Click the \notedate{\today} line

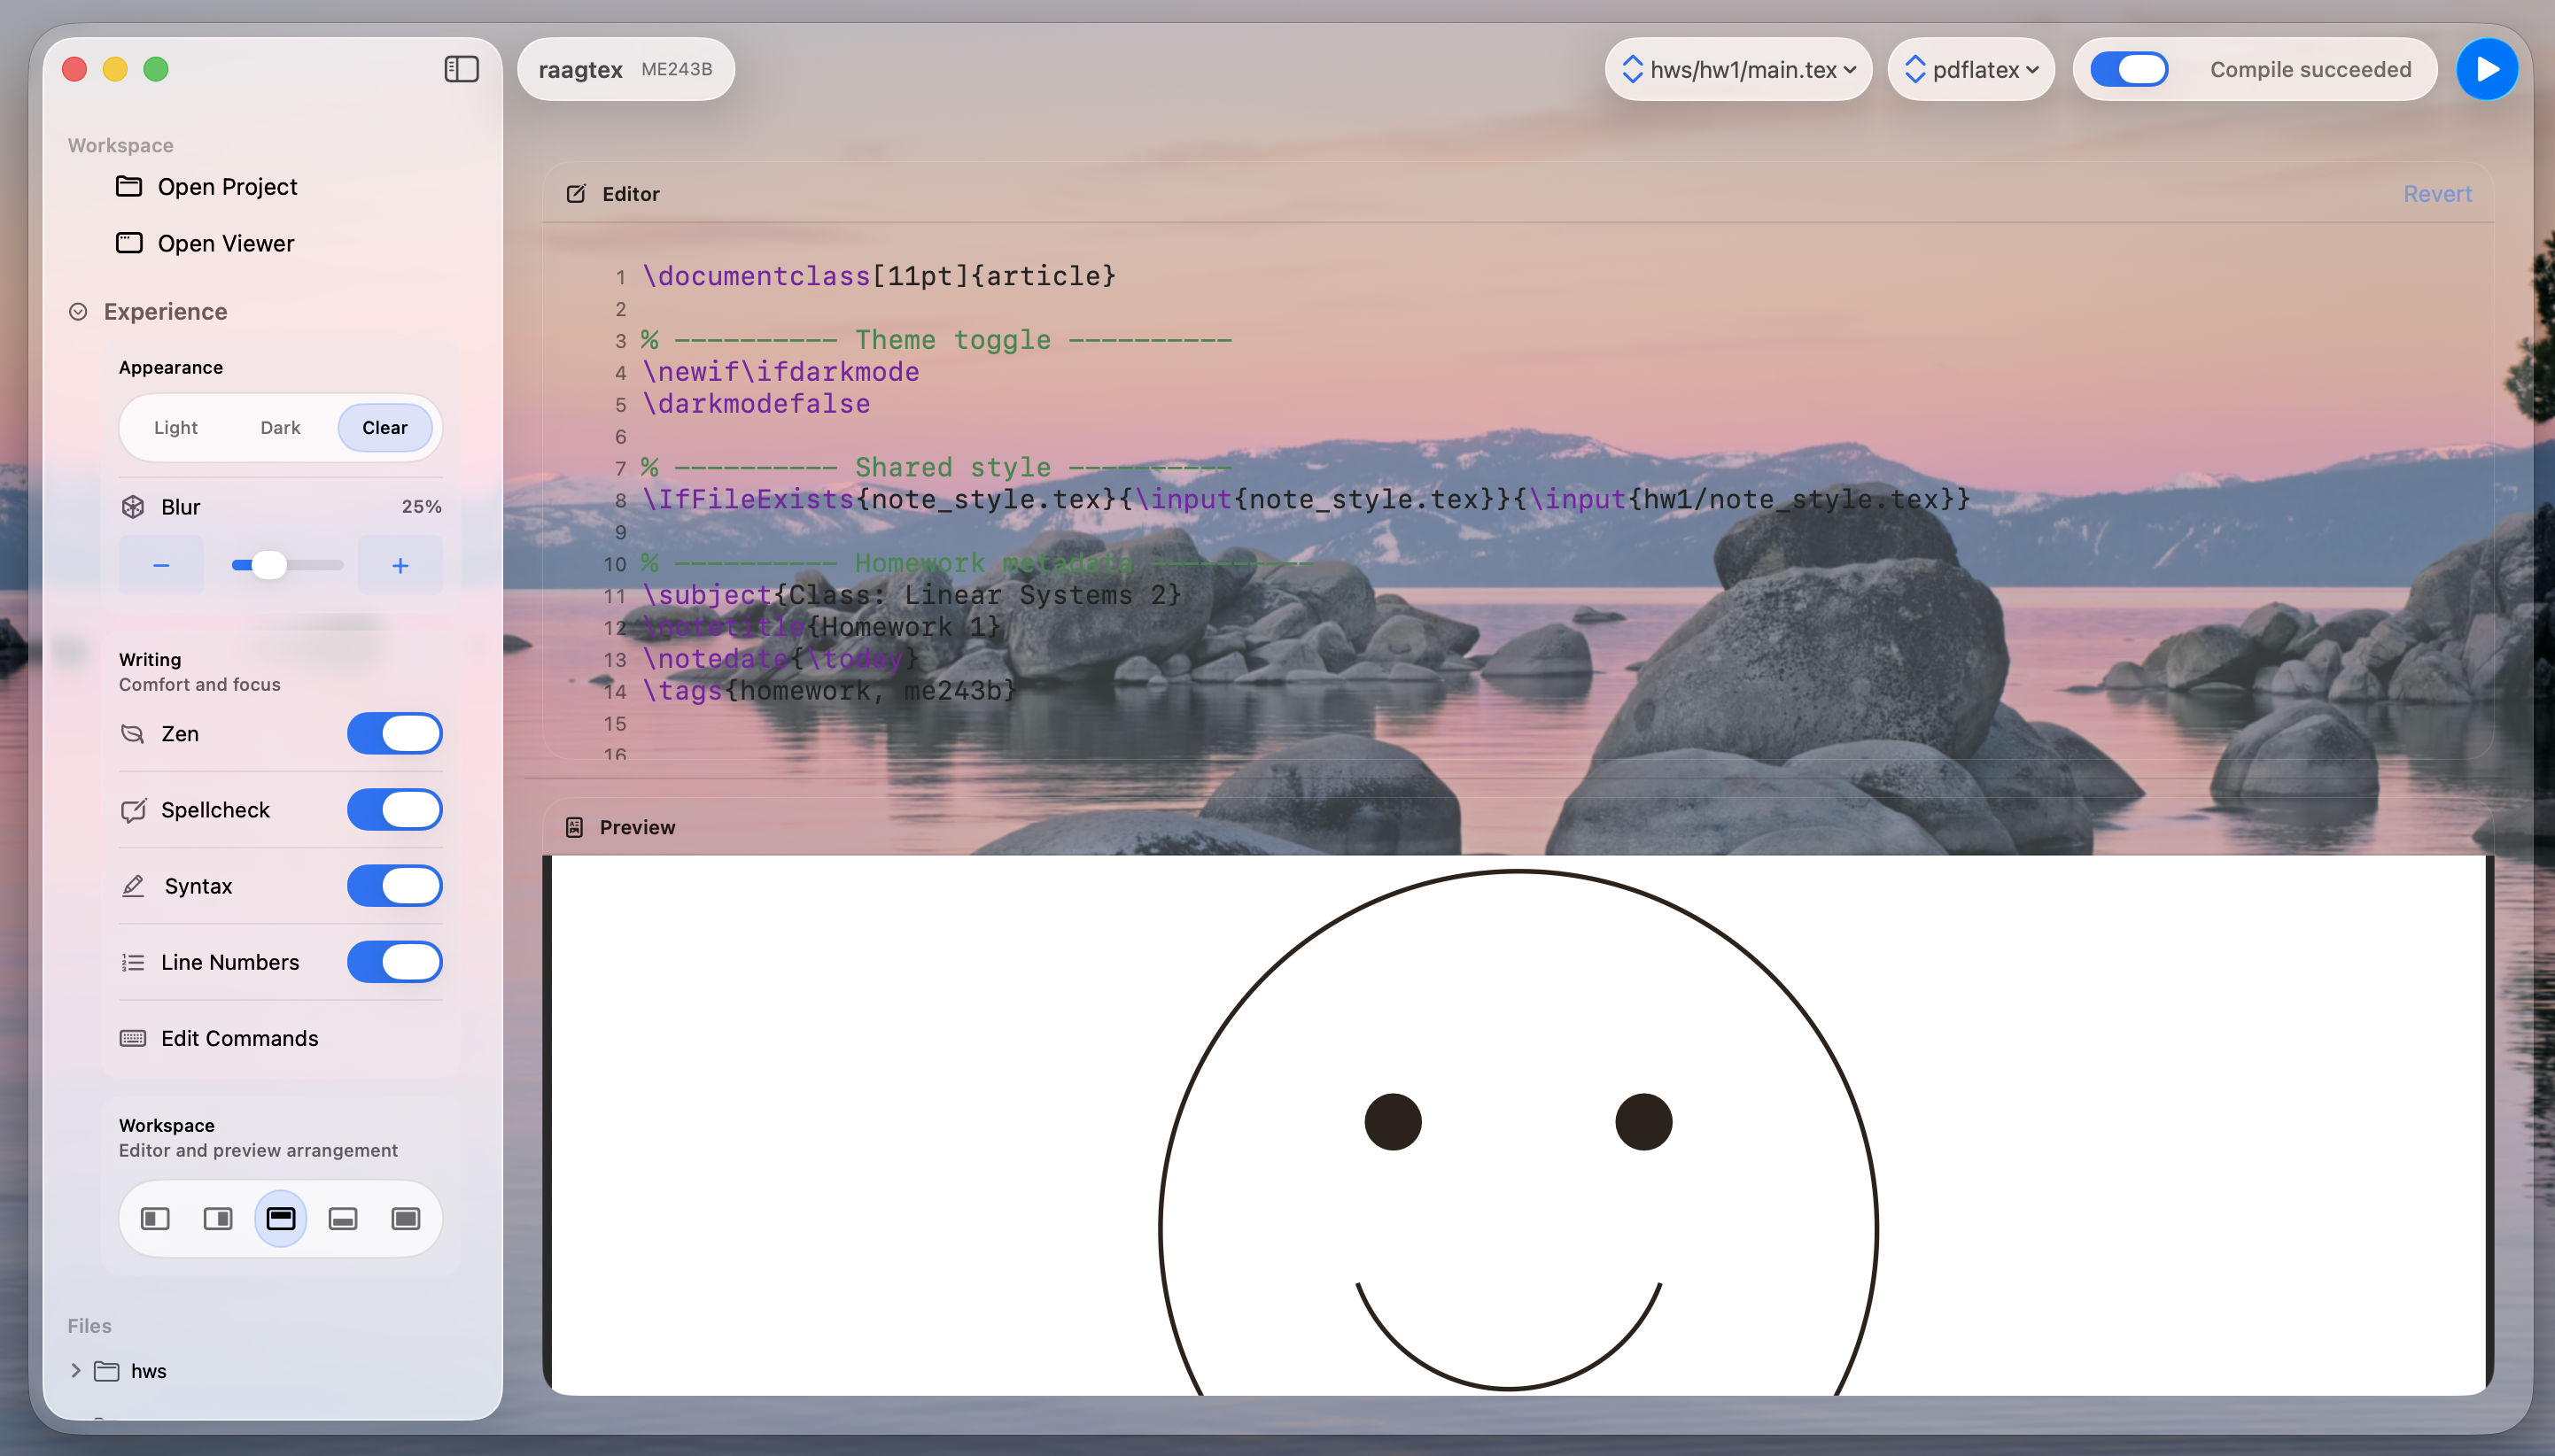click(x=780, y=659)
